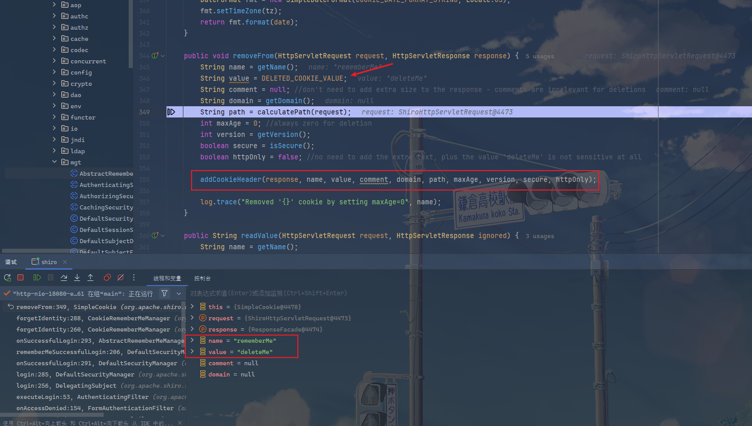Select forgetIdentity:288 stack frame

[93, 318]
